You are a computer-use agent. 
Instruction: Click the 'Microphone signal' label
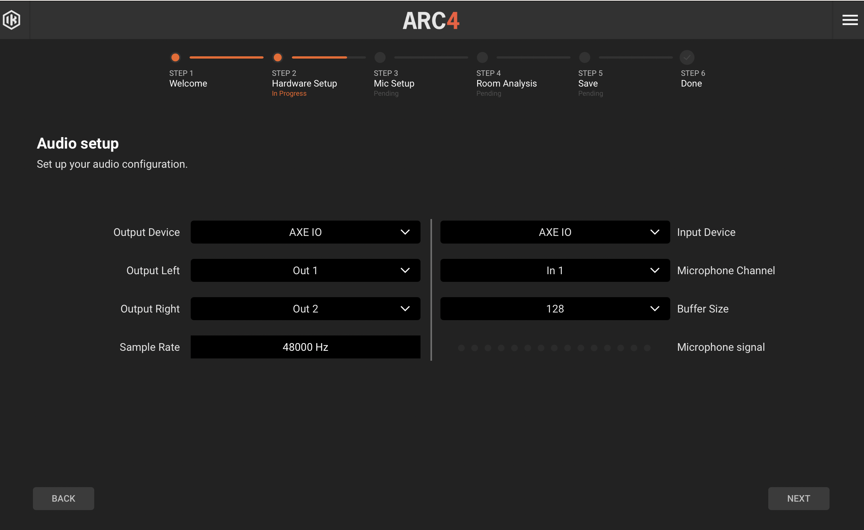coord(721,347)
